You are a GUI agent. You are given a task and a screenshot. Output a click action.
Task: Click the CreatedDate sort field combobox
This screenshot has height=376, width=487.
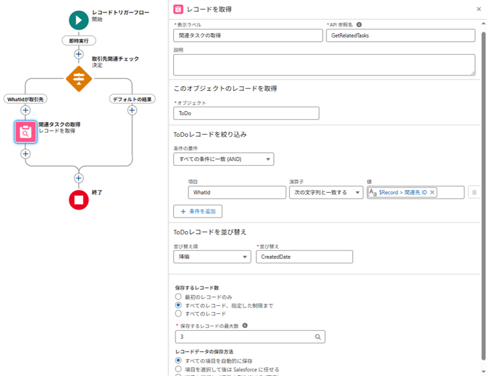304,257
